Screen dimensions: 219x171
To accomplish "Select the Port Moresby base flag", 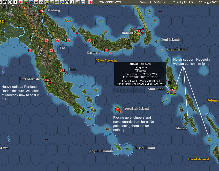I will tap(47, 80).
